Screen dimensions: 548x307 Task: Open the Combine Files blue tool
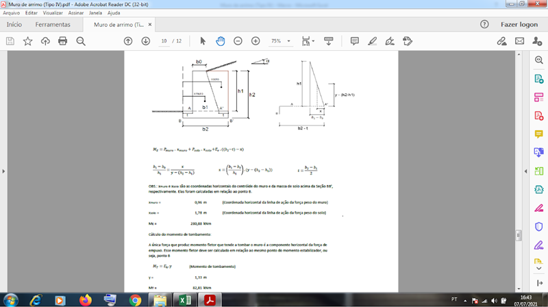pyautogui.click(x=538, y=152)
